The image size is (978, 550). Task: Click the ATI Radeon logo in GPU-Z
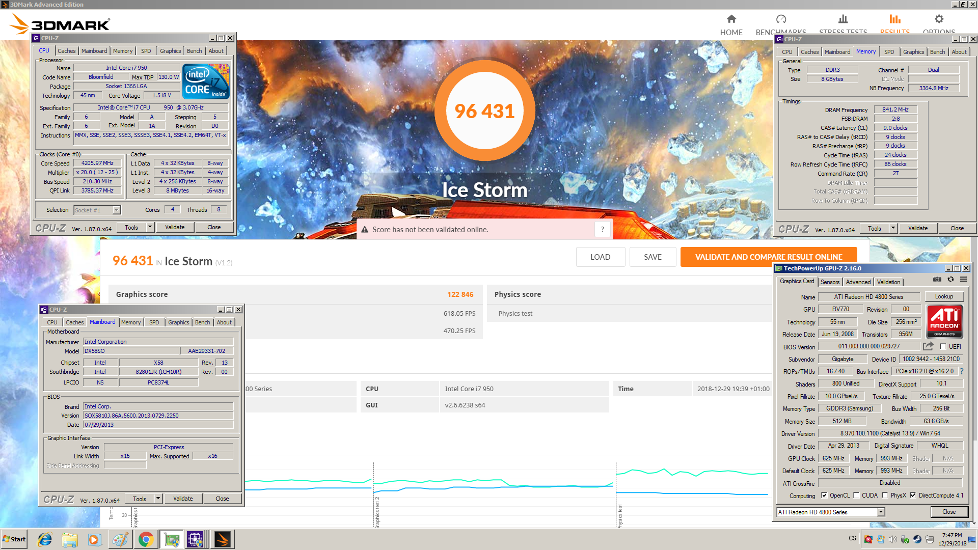click(x=944, y=321)
